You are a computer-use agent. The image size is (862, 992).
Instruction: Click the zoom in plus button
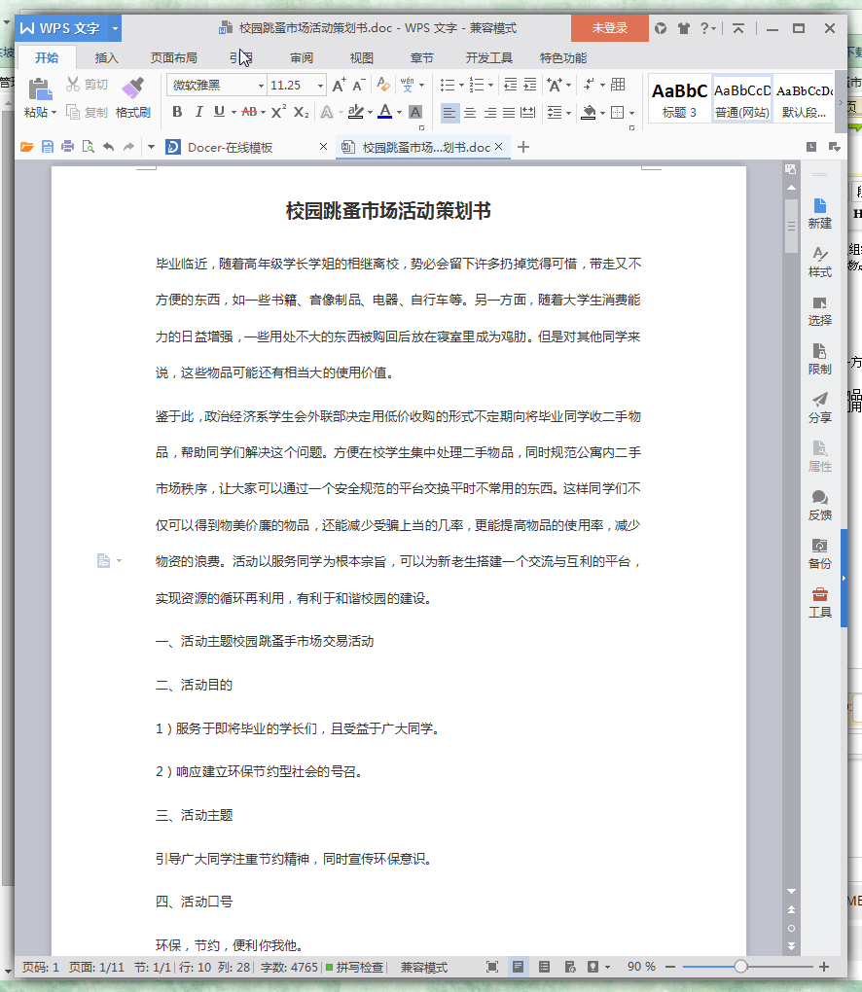[x=824, y=967]
